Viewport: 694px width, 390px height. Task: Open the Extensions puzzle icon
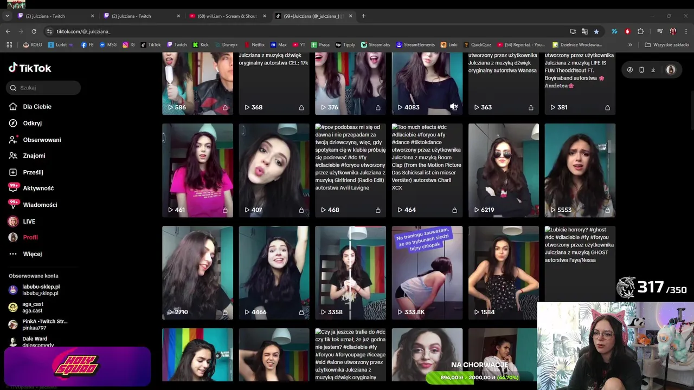640,31
